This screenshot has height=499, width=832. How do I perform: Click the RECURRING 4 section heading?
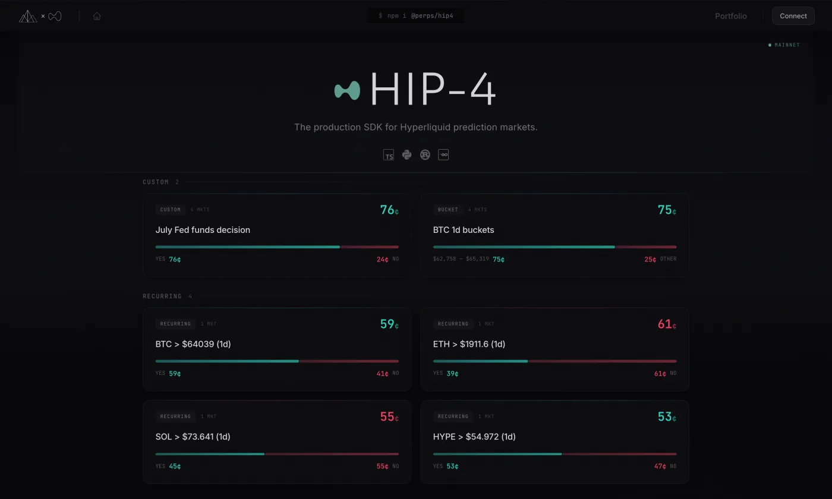tap(167, 296)
